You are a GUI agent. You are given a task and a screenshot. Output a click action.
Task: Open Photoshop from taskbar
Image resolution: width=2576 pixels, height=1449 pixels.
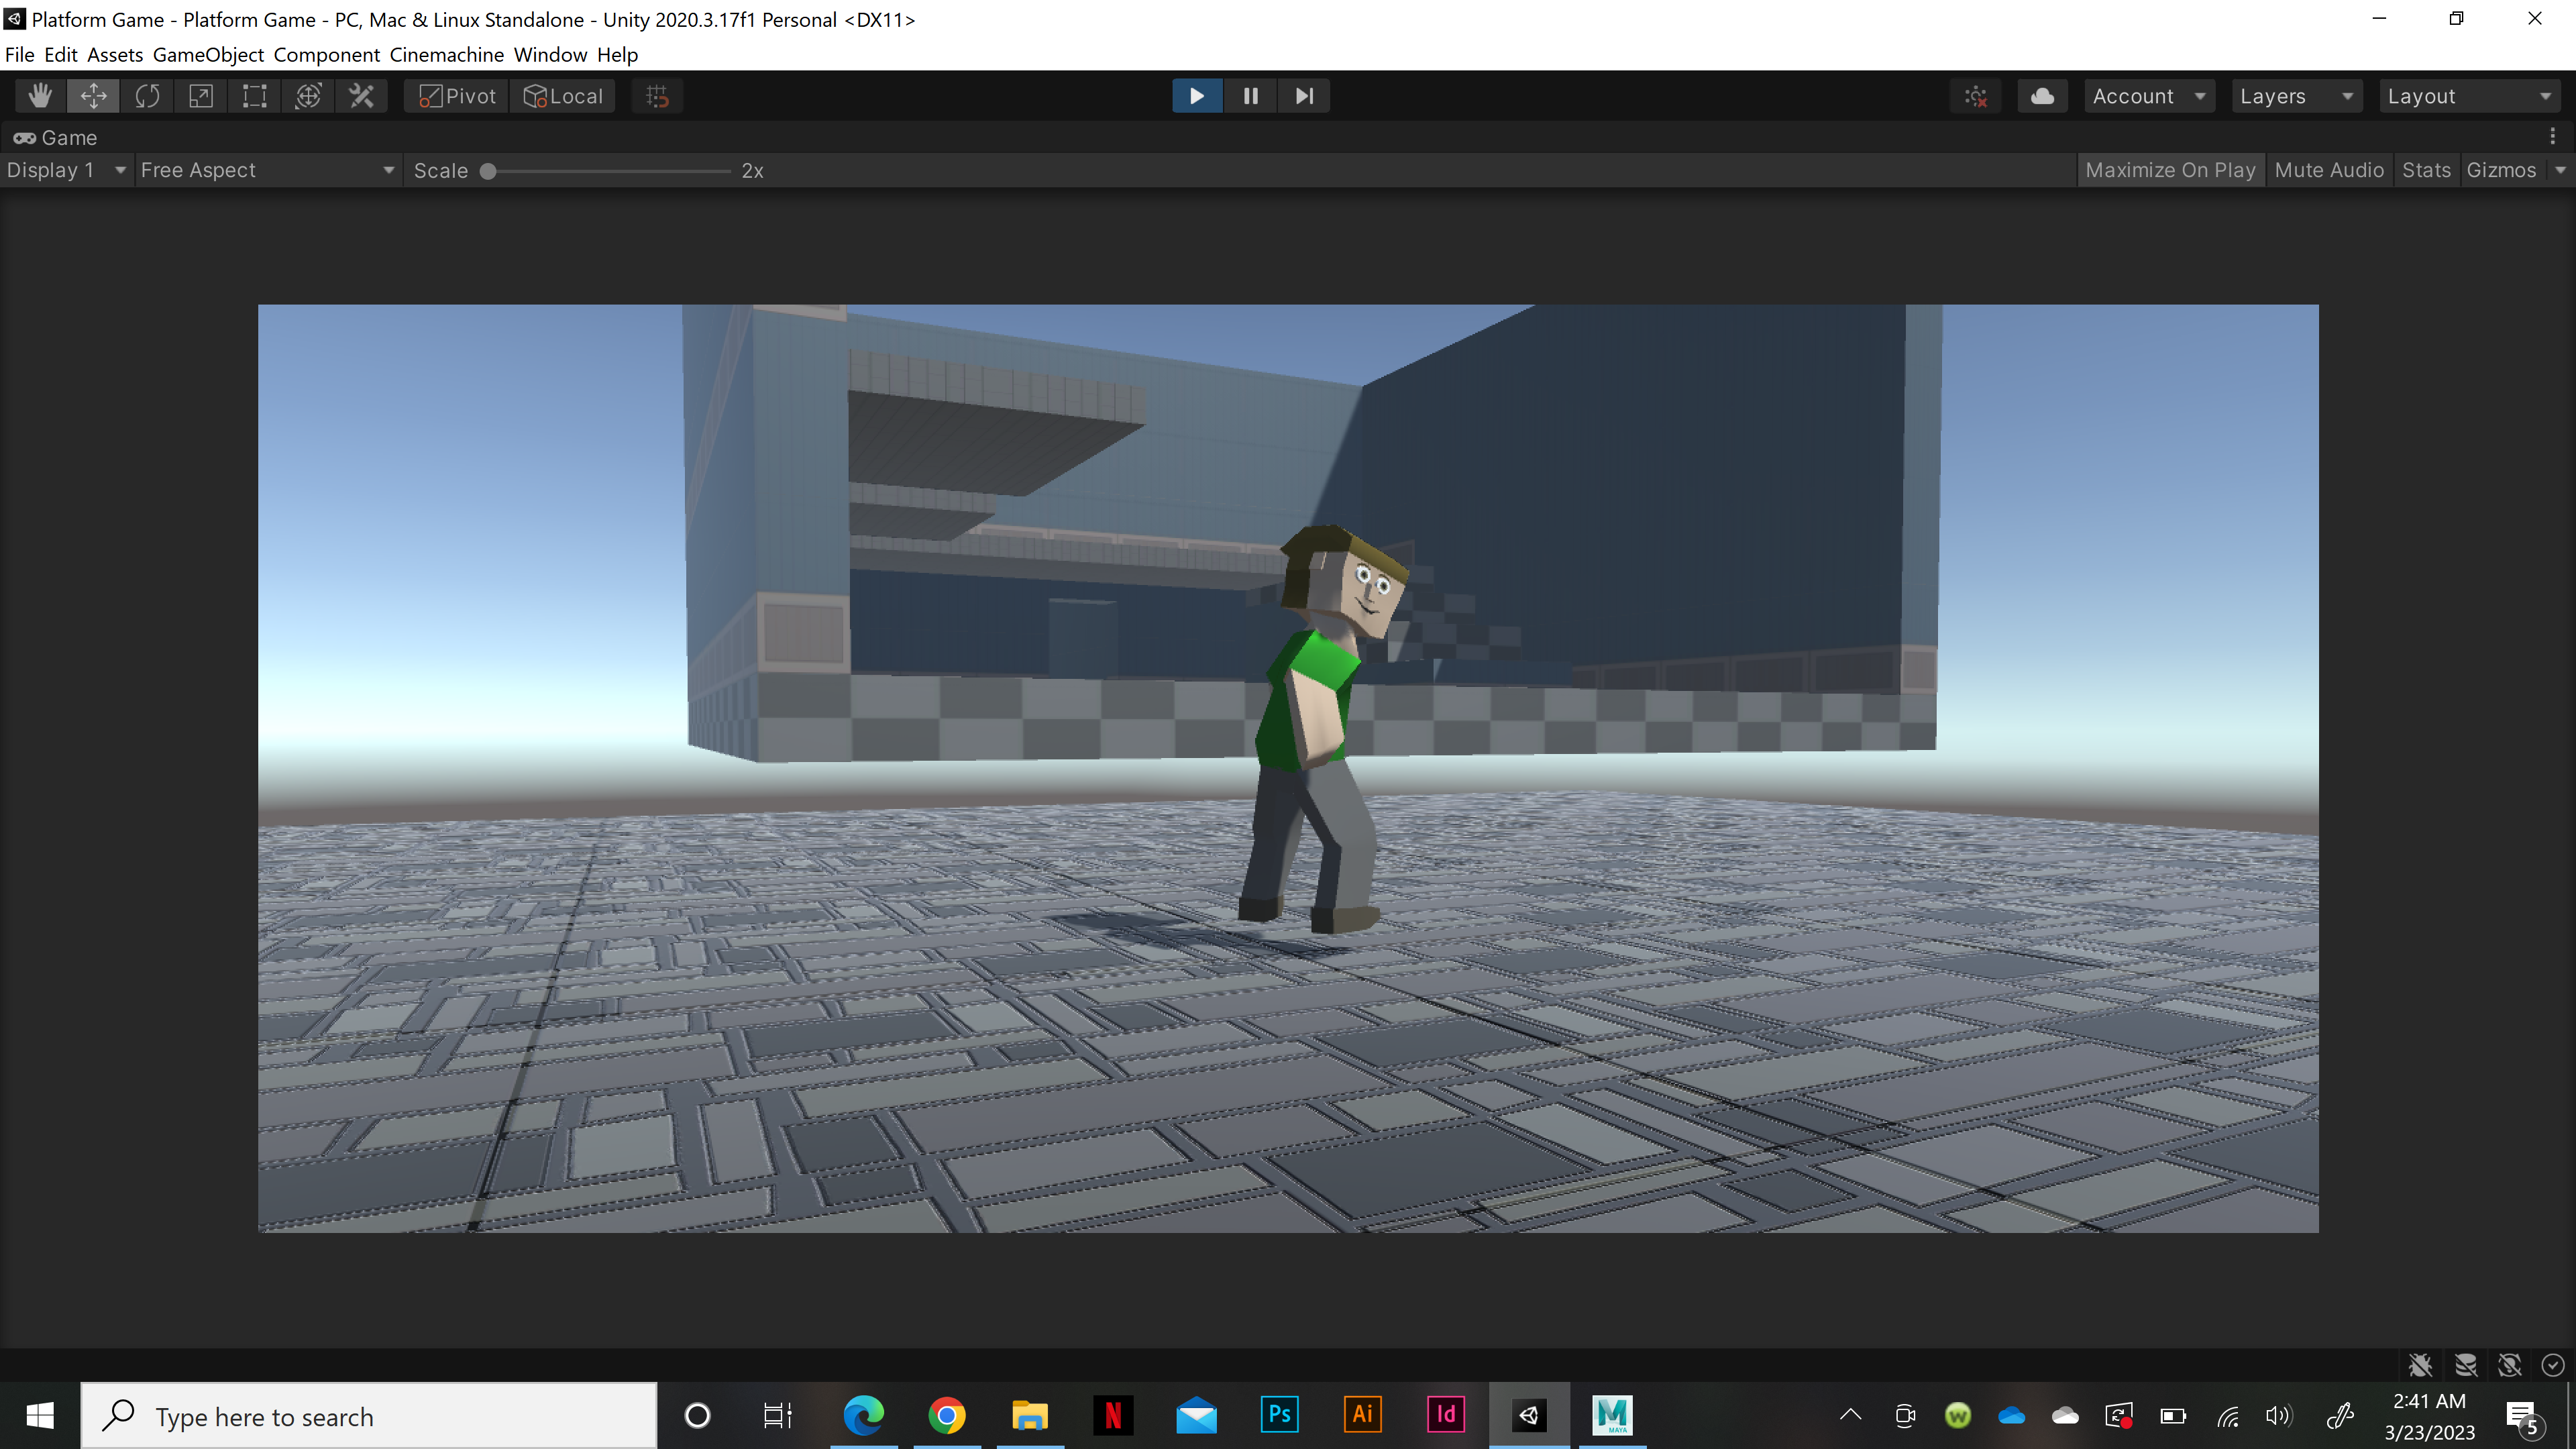[1279, 1415]
